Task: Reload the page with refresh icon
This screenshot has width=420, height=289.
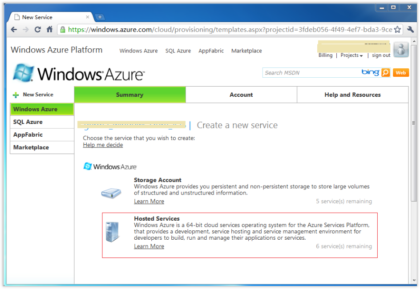Action: point(37,29)
